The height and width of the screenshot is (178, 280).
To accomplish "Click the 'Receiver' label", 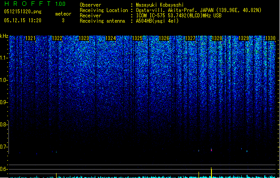I will coord(90,16).
